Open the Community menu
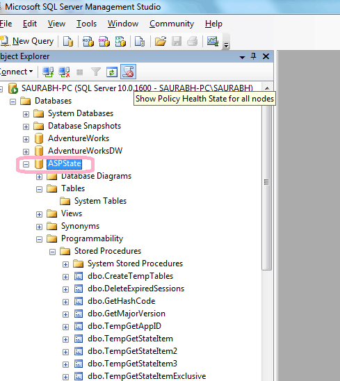The width and height of the screenshot is (340, 381). pos(172,24)
